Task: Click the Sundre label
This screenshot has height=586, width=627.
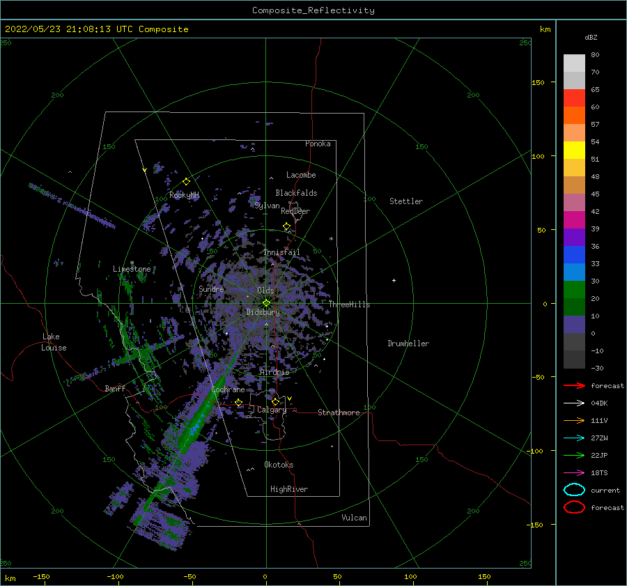Action: (x=212, y=289)
